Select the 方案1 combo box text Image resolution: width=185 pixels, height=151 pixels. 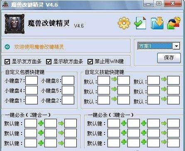[x=155, y=46]
